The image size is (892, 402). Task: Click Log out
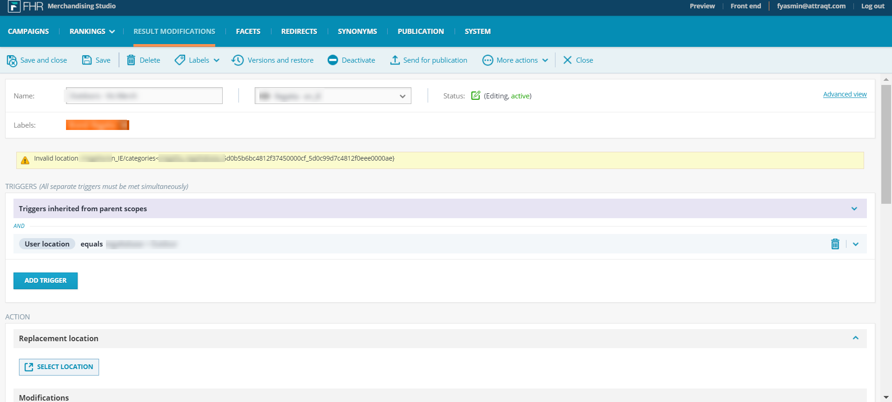point(873,6)
